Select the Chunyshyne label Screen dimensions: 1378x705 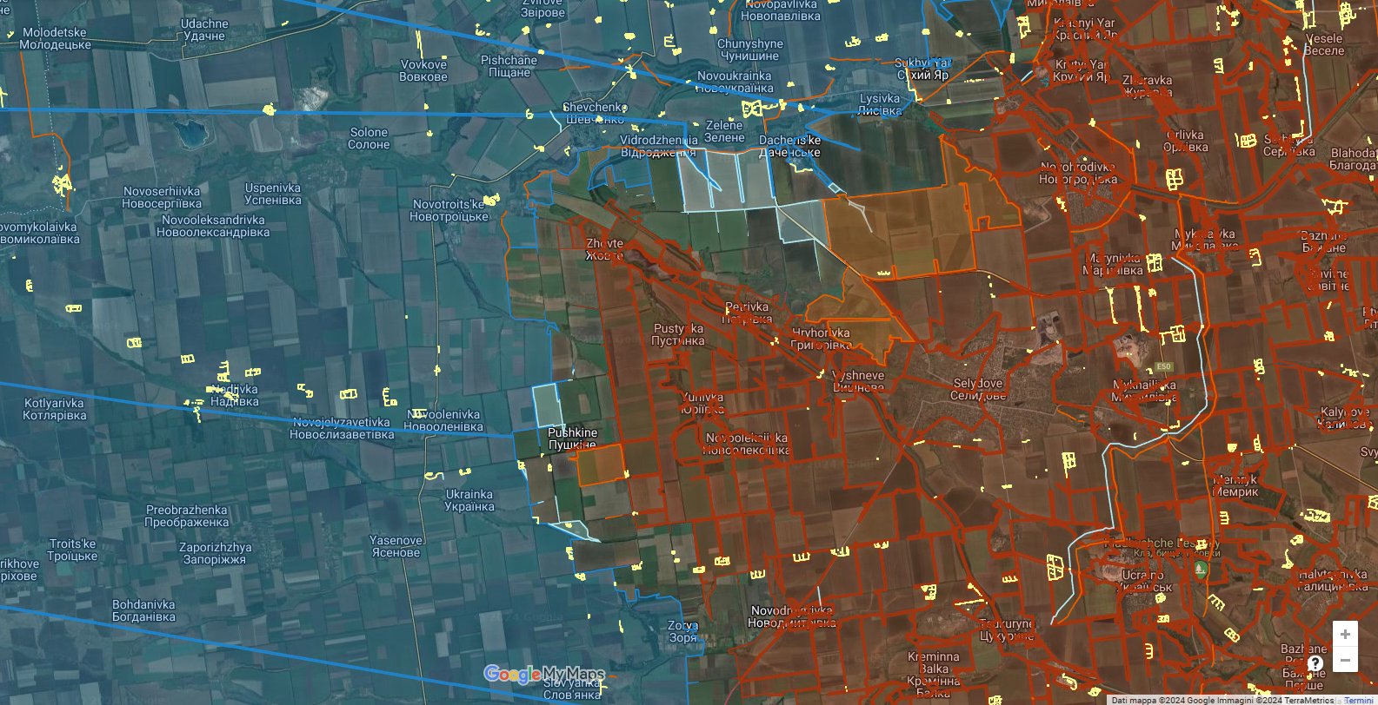pyautogui.click(x=750, y=49)
